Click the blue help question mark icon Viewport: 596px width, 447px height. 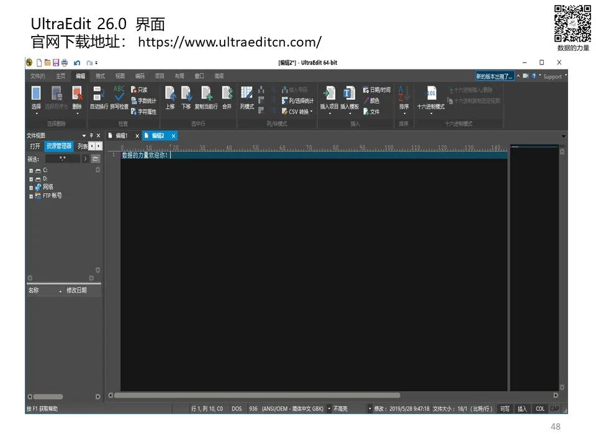(534, 76)
